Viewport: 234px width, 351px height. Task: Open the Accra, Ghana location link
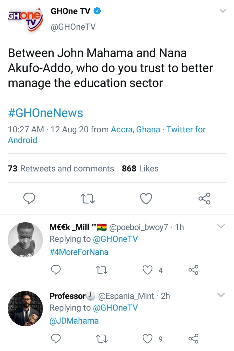pyautogui.click(x=136, y=129)
